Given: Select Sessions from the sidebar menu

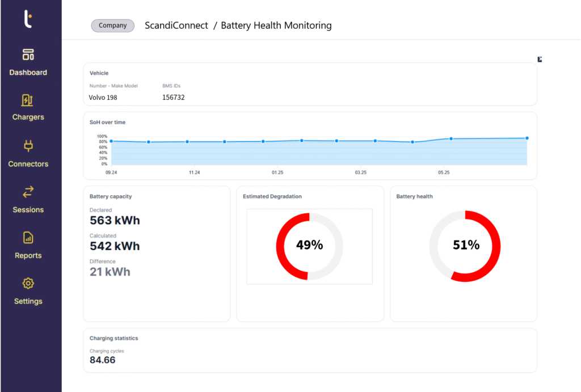Looking at the screenshot, I should (28, 209).
